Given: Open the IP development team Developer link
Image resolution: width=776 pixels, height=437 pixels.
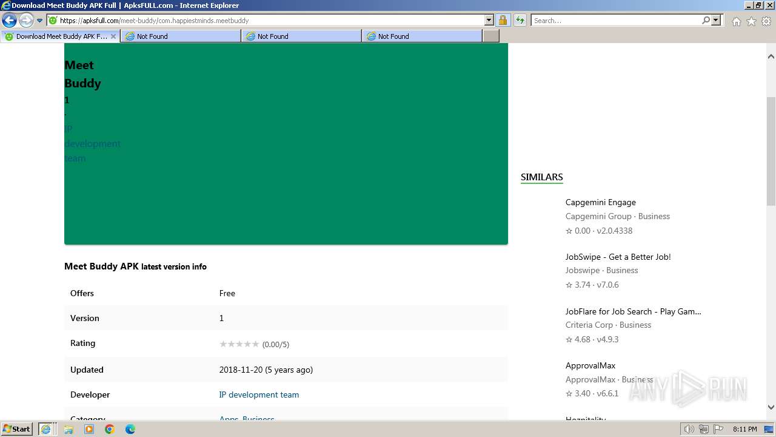Looking at the screenshot, I should tap(259, 395).
